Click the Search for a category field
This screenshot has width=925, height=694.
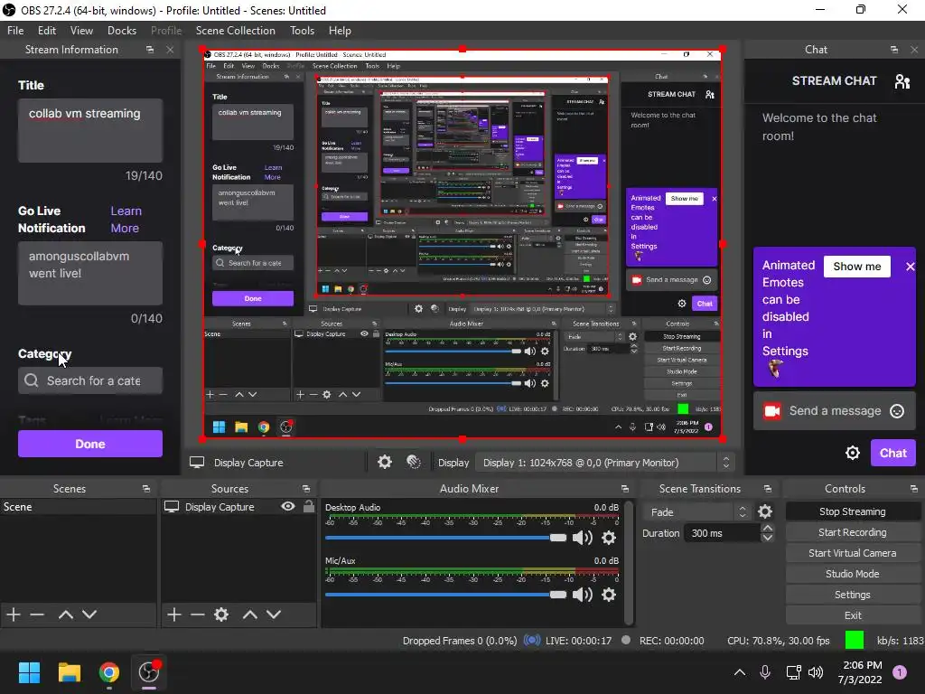point(90,380)
